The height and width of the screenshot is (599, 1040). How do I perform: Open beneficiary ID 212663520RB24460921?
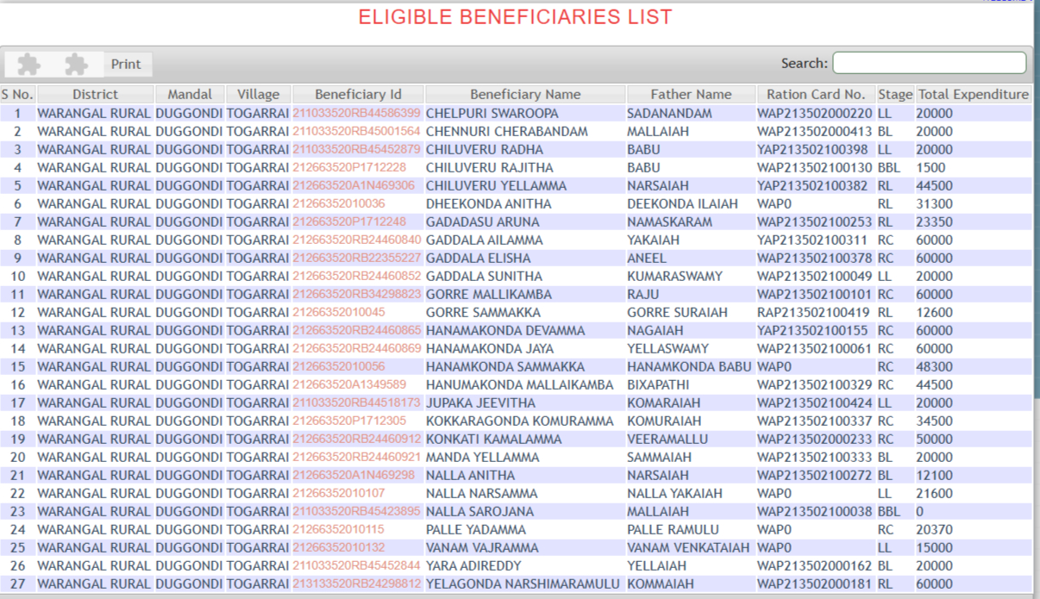point(357,457)
